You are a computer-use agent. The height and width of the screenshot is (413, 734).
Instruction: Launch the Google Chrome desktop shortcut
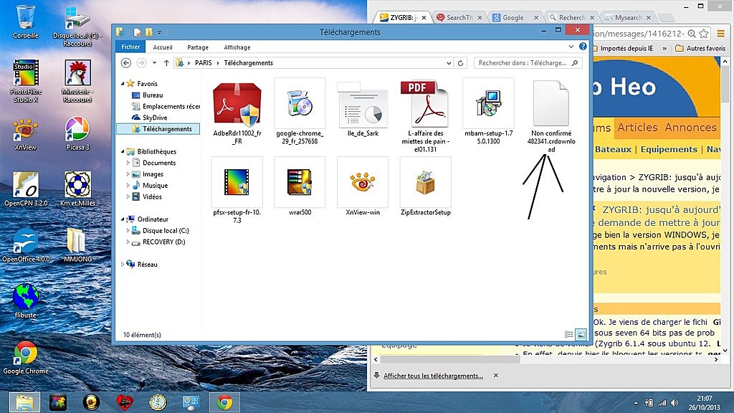pyautogui.click(x=25, y=358)
